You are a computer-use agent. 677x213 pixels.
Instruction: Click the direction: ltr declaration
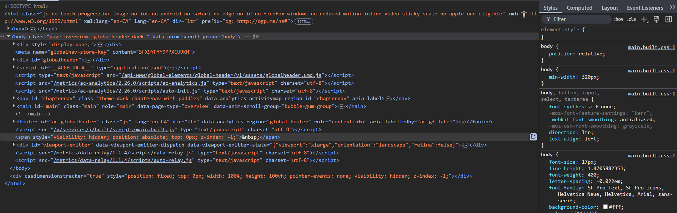click(571, 133)
